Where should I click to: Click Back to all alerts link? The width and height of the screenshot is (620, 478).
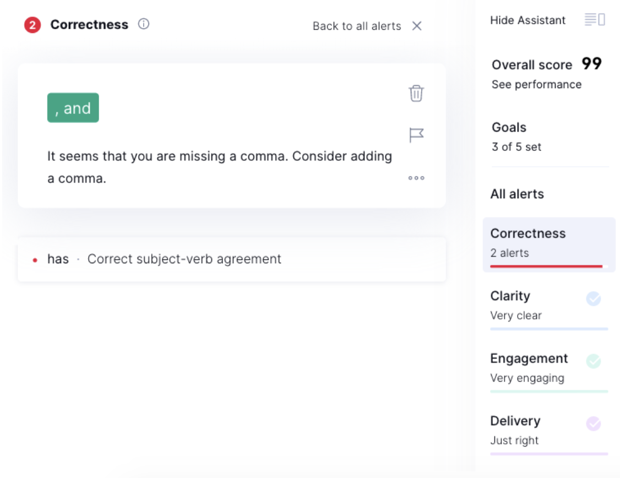[x=357, y=26]
